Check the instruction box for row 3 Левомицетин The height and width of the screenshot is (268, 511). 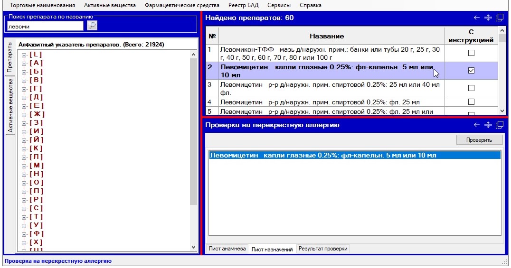point(471,88)
